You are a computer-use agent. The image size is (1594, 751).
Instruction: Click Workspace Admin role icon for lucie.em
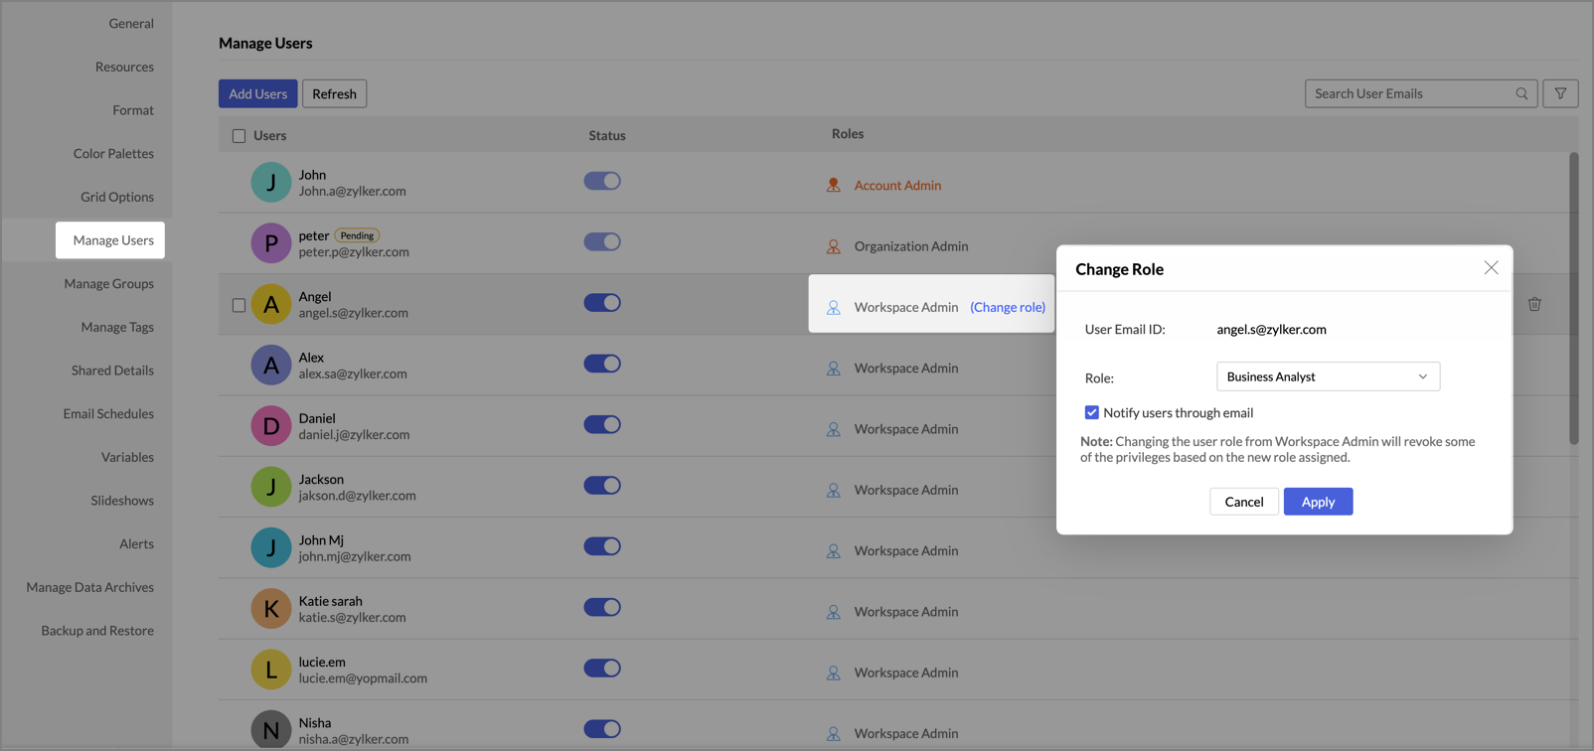[834, 673]
